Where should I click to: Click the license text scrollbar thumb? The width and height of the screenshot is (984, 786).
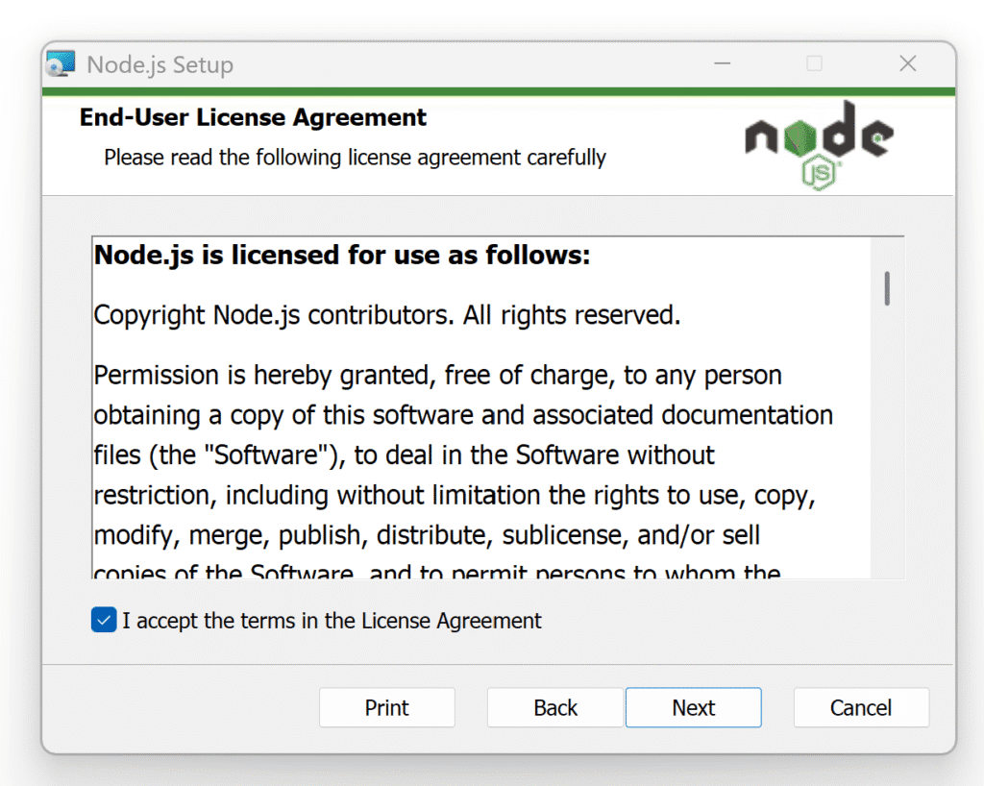tap(887, 288)
